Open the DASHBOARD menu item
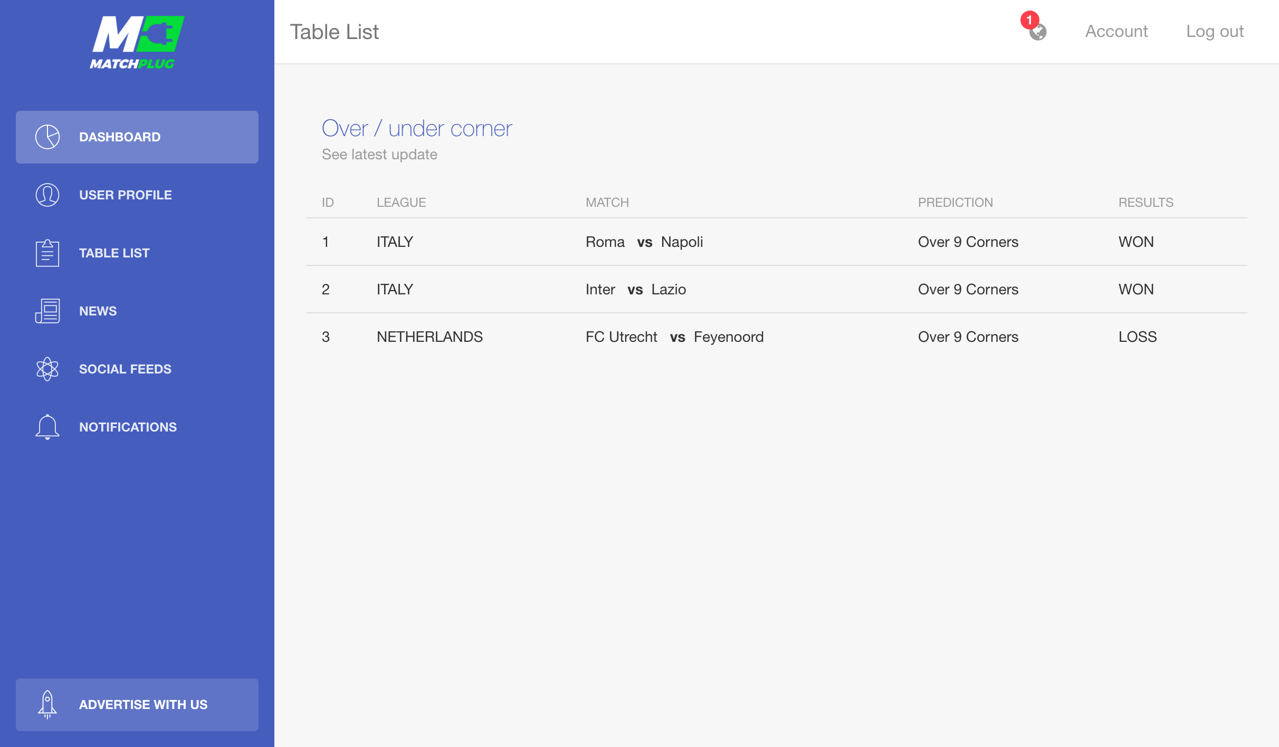Screen dimensions: 1279x747 click(137, 137)
